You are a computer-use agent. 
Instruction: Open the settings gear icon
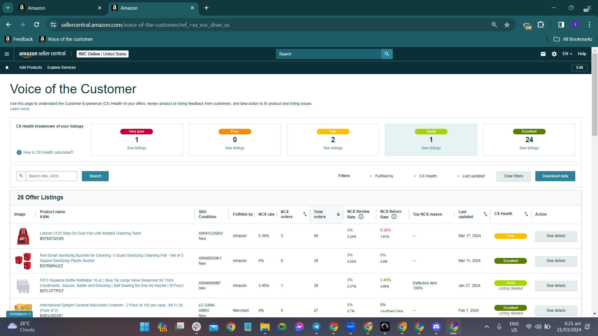pos(554,54)
